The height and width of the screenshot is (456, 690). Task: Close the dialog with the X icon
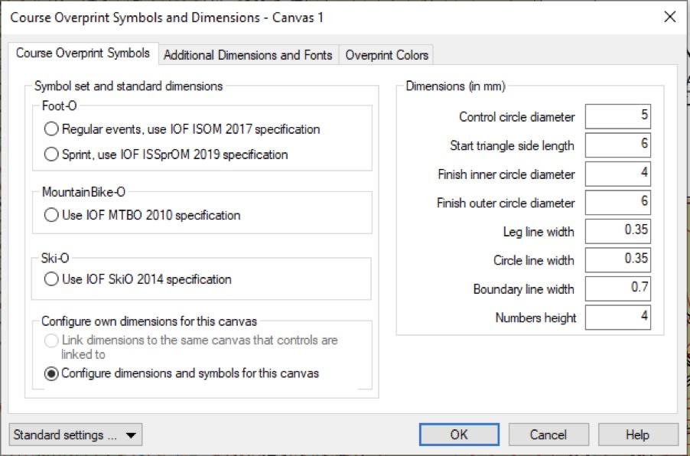tap(670, 17)
